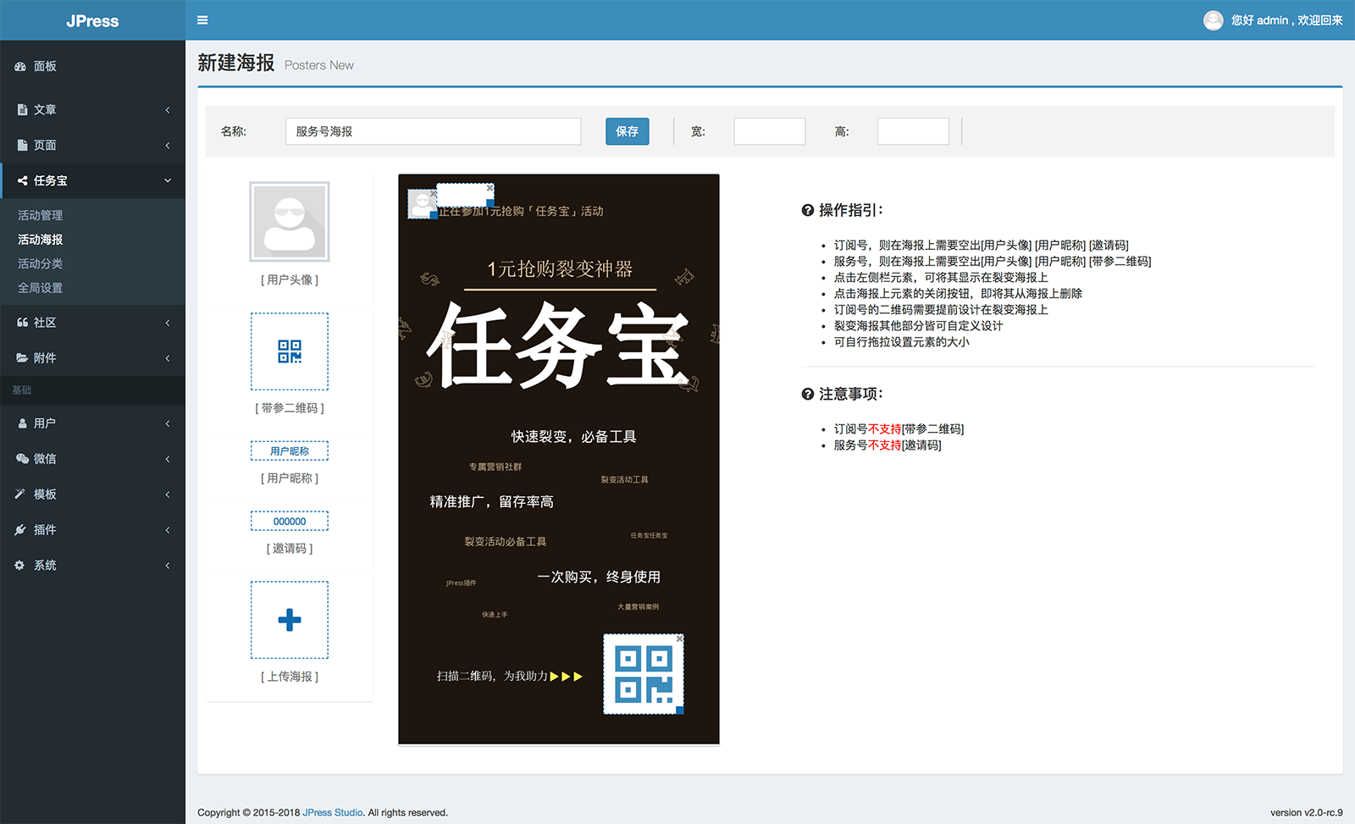Open 面板 dashboard in sidebar
Viewport: 1355px width, 824px height.
(92, 66)
